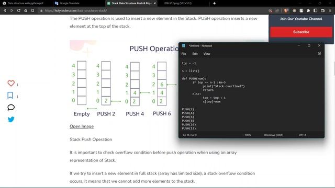
Task: Click the PUSH(12) line in Notepad
Action: (189, 128)
